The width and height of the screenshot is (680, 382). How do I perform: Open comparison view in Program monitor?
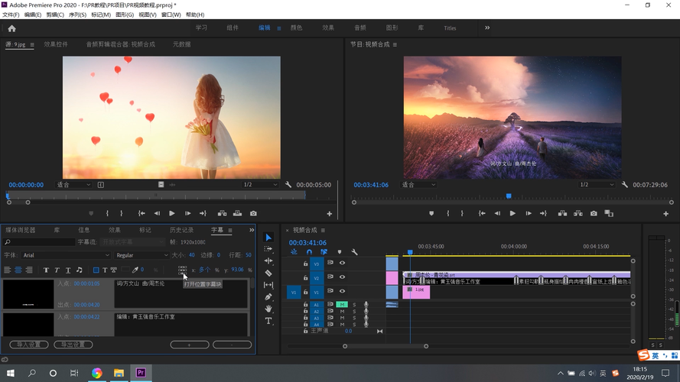(609, 213)
